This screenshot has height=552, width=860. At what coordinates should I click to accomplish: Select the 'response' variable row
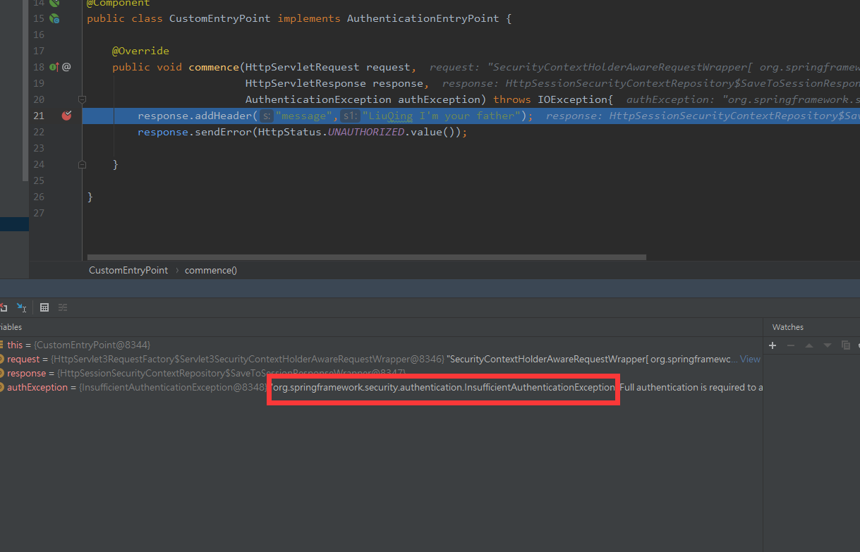coord(381,374)
